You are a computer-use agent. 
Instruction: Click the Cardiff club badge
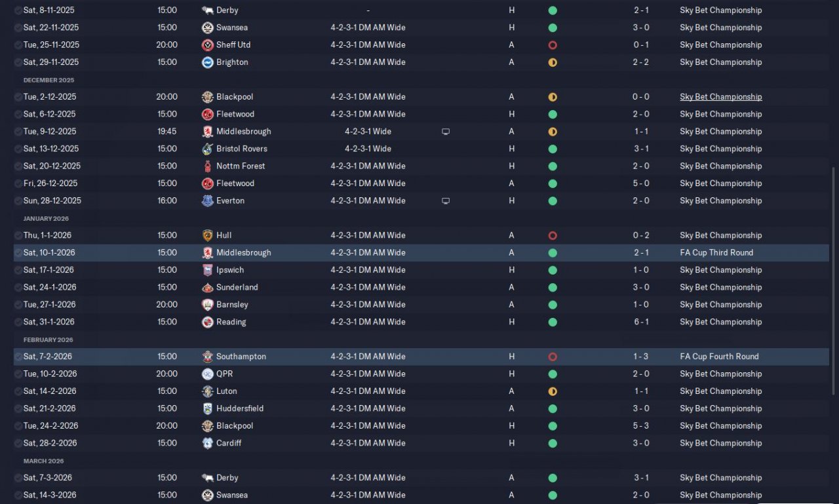point(207,443)
